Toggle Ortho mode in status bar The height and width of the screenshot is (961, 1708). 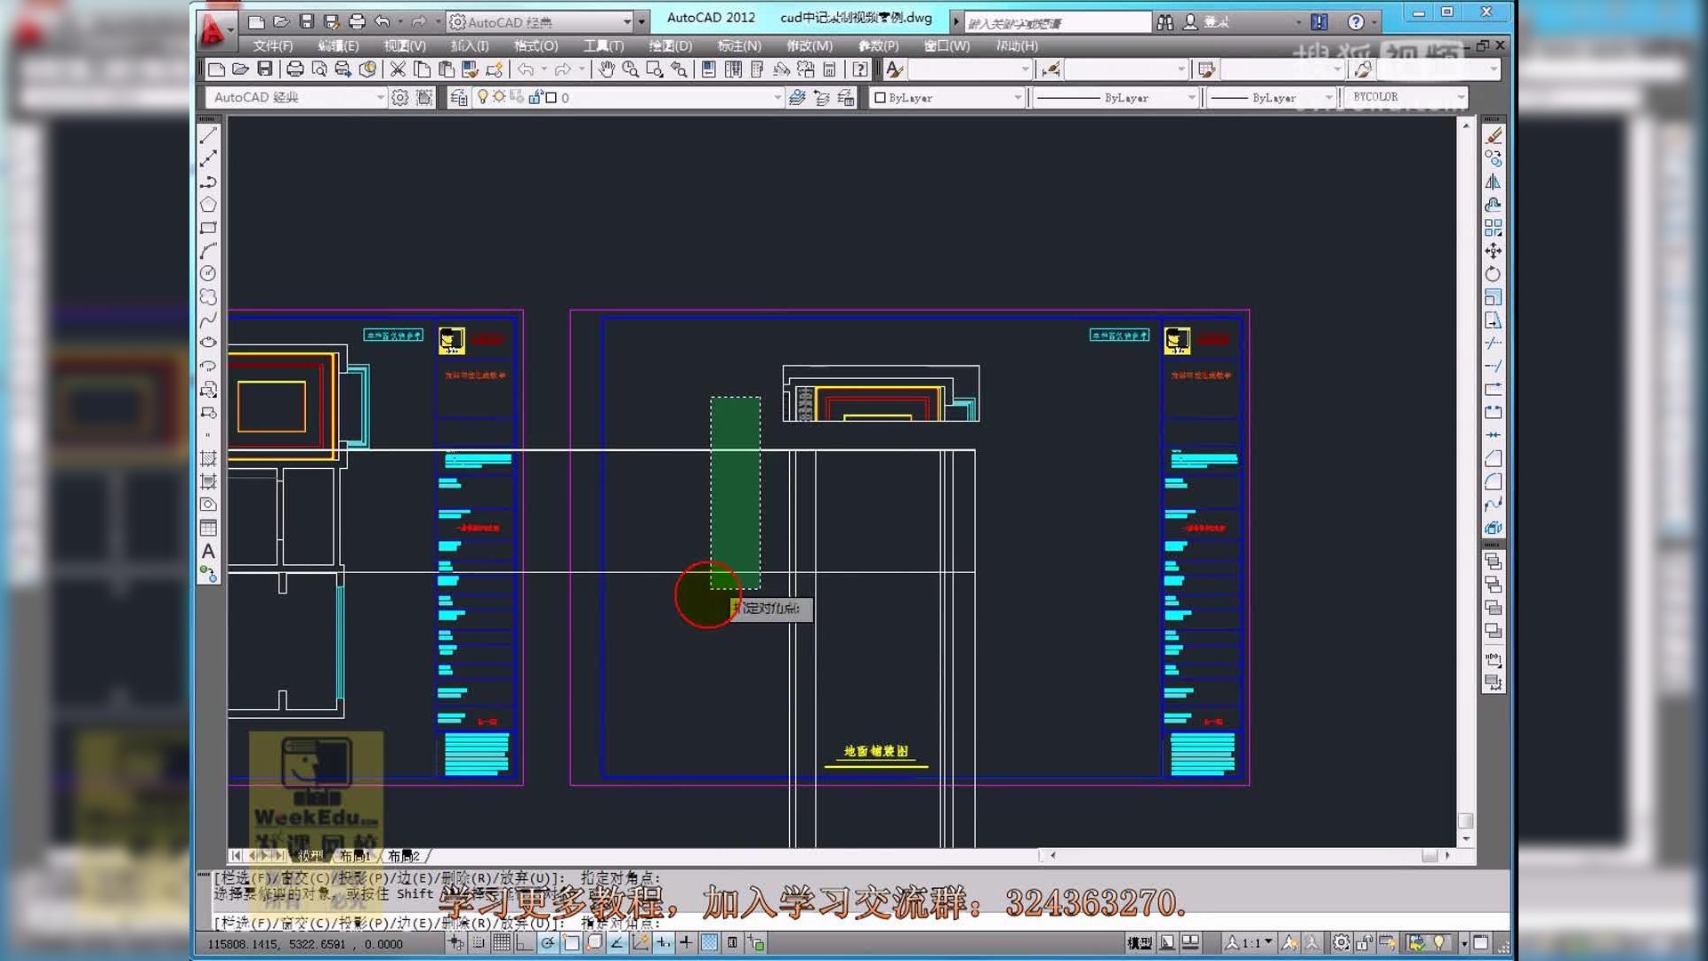coord(525,942)
